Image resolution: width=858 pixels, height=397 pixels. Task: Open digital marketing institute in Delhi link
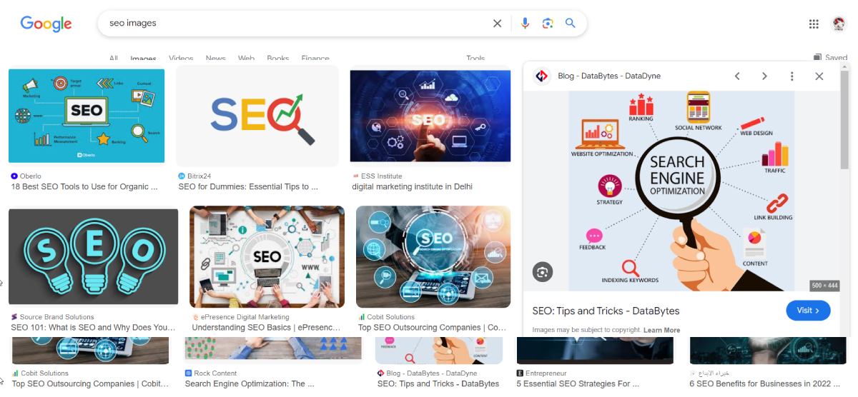click(412, 187)
